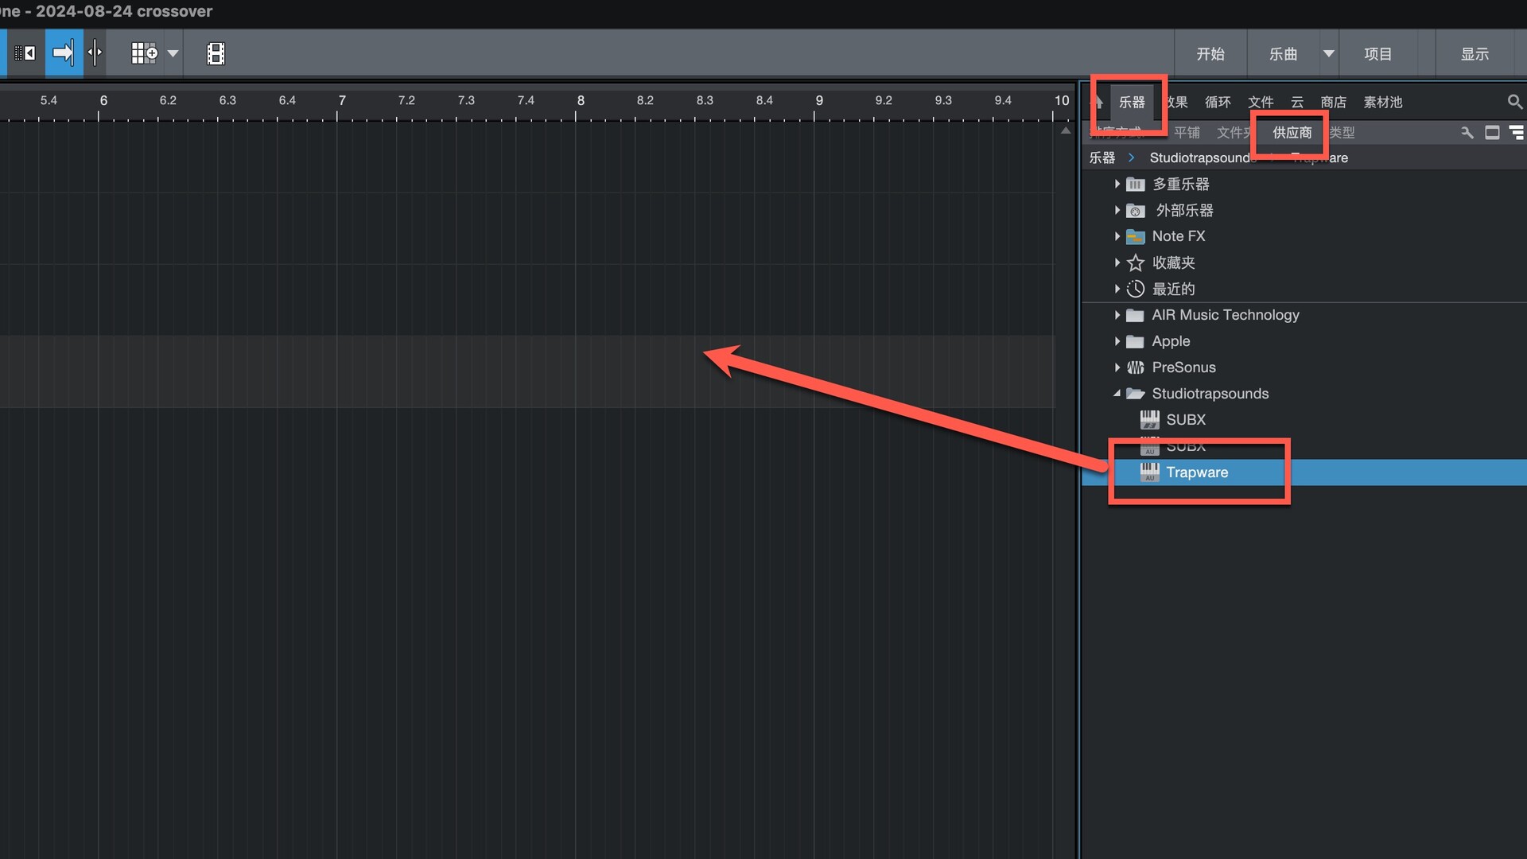Viewport: 1527px width, 859px height.
Task: Expand the AIR Music Technology folder
Action: tap(1117, 315)
